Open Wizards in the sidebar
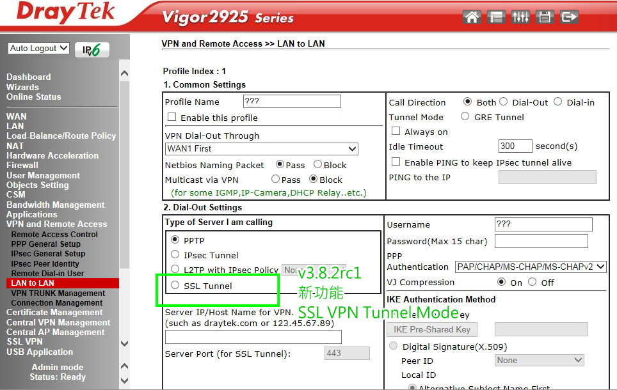Screen dimensions: 617x390 pyautogui.click(x=22, y=87)
